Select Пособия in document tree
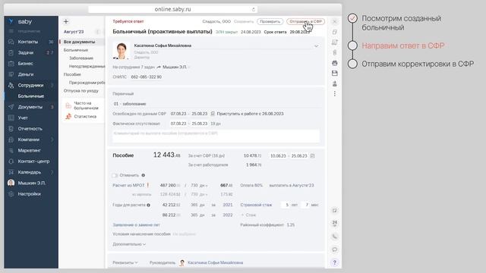486x273 pixels. [x=72, y=74]
